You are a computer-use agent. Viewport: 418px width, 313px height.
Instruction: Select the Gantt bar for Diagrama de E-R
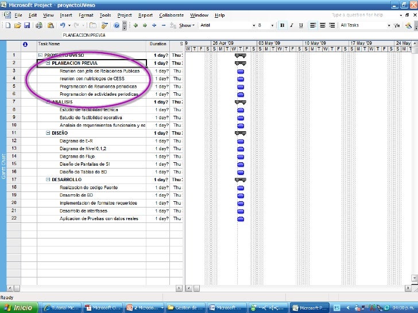coord(241,142)
